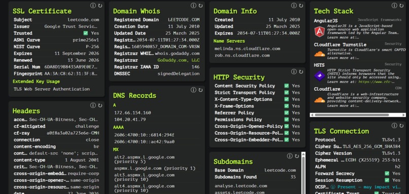This screenshot has height=194, width=409.
Task: Open the GoDaddy.com, LLC registrar link
Action: coord(179,60)
